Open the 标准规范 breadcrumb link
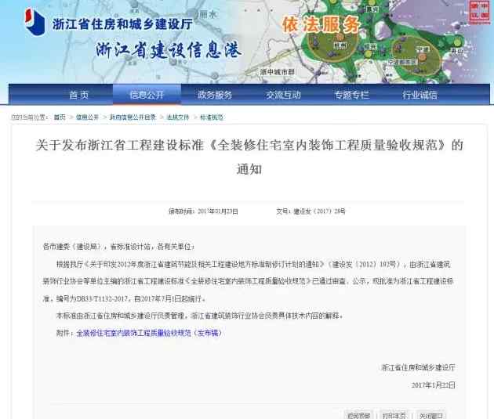Screen dimensions: 494x419 tap(212, 117)
